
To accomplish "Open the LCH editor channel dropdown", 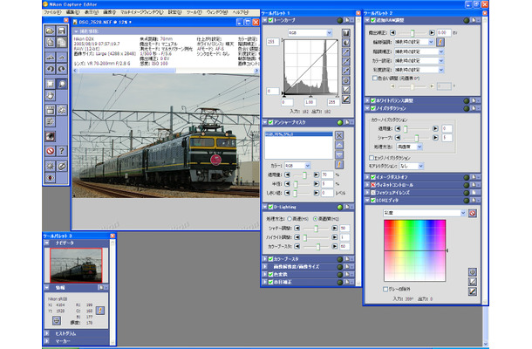I will [x=425, y=213].
